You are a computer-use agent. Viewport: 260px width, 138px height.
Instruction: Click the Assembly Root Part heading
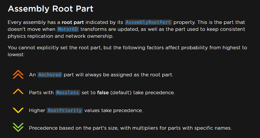[x=50, y=9]
